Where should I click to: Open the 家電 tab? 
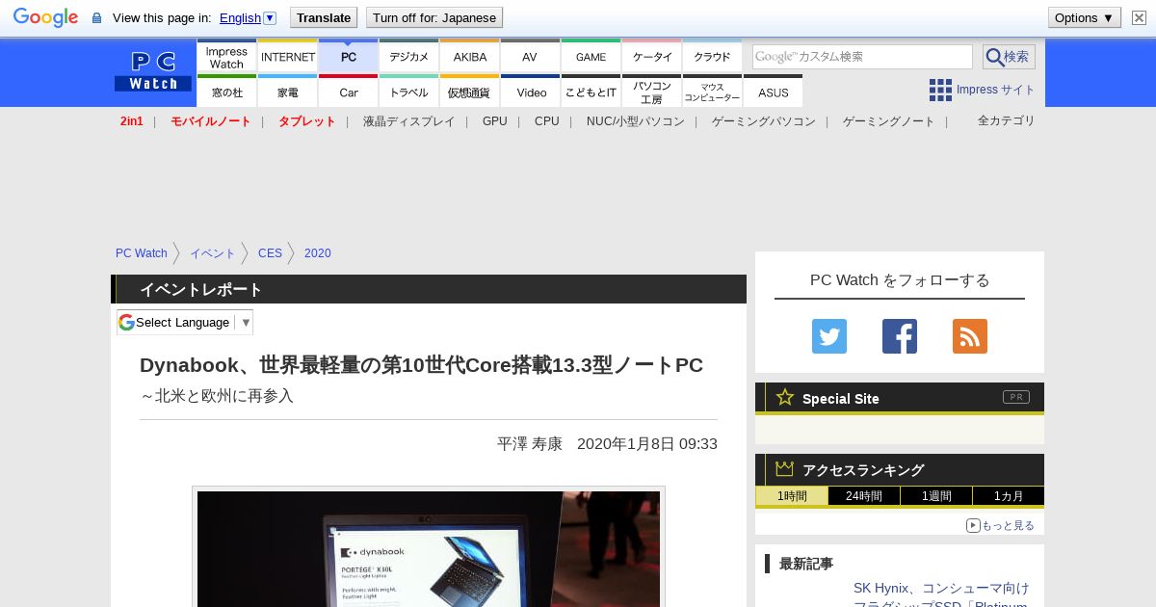point(288,92)
